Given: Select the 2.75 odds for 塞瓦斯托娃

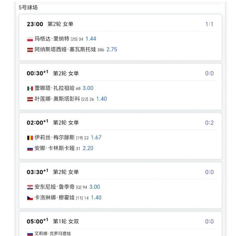Looking at the screenshot, I should pyautogui.click(x=112, y=50).
